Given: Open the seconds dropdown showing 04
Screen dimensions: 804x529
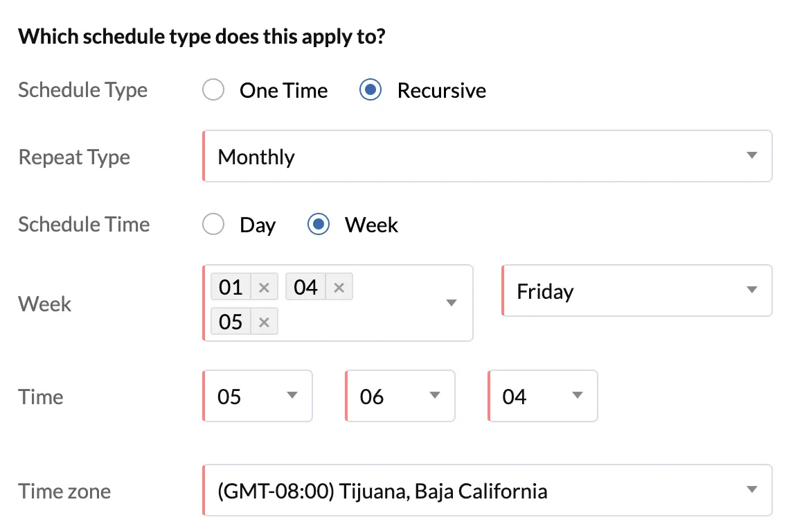Looking at the screenshot, I should pyautogui.click(x=542, y=396).
